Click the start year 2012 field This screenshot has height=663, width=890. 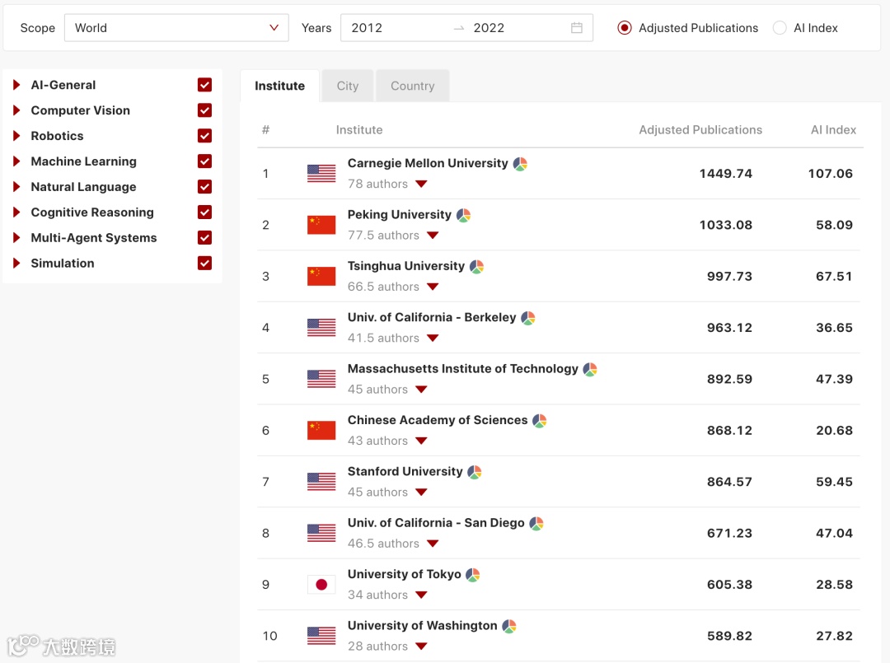click(x=367, y=28)
